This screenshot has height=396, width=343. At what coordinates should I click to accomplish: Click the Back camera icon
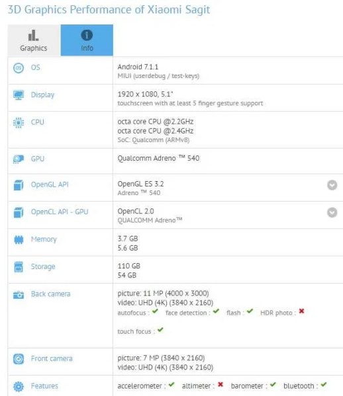tap(19, 294)
